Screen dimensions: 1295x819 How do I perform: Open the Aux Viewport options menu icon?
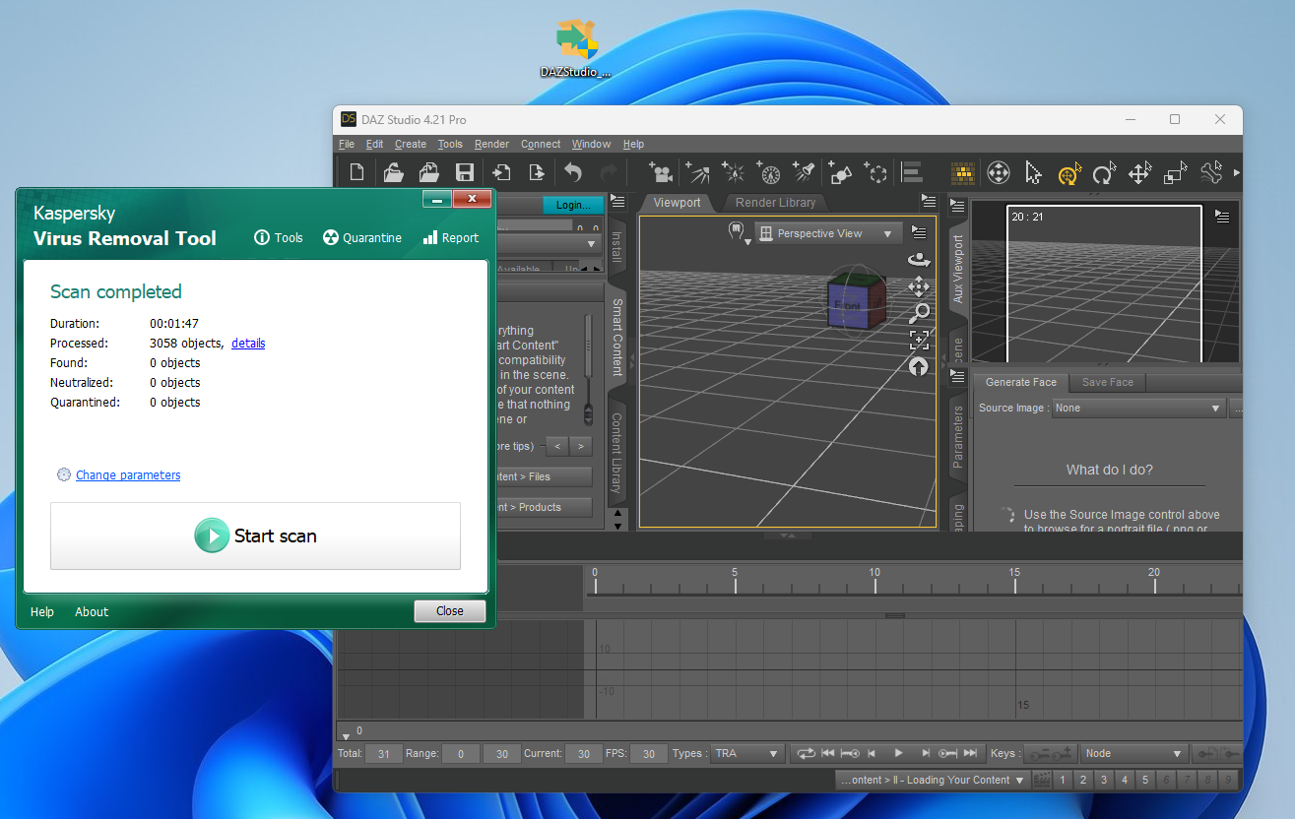pyautogui.click(x=1222, y=217)
